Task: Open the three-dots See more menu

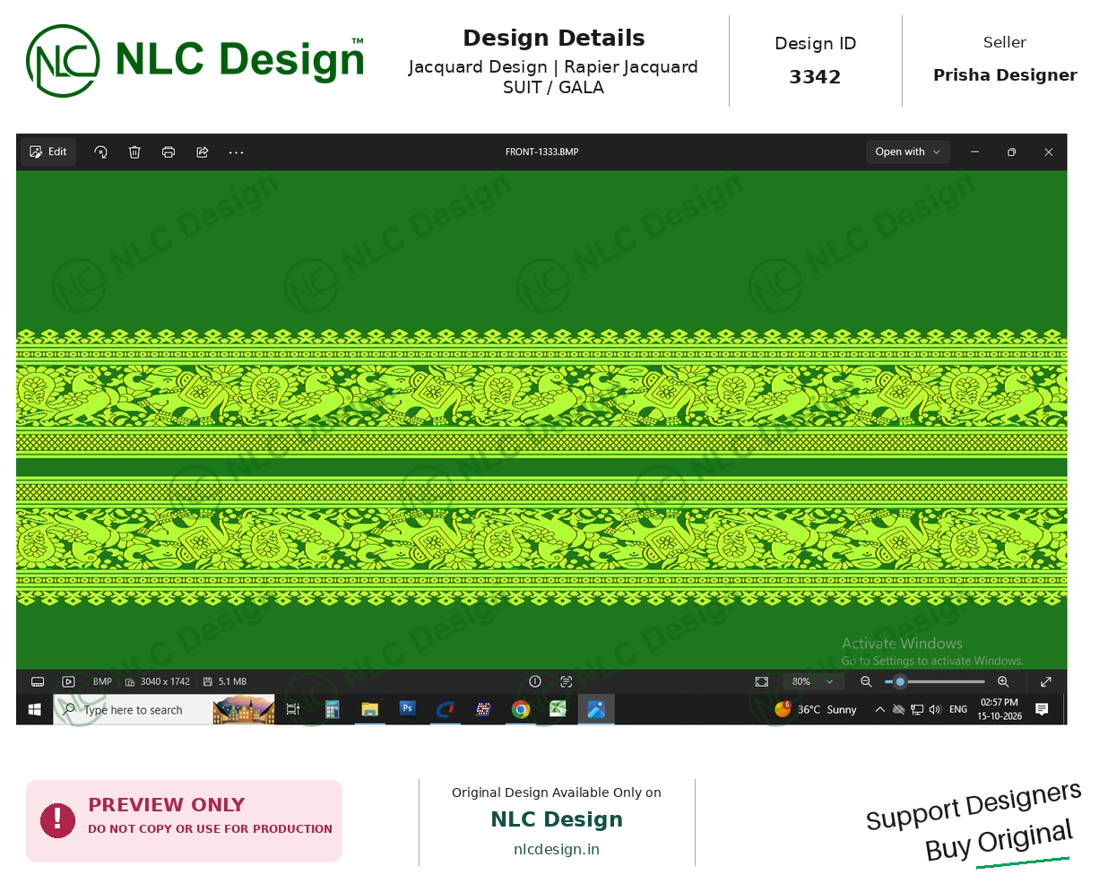Action: tap(236, 152)
